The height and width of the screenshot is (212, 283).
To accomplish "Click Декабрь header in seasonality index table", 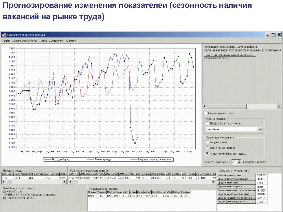I will 185,192.
